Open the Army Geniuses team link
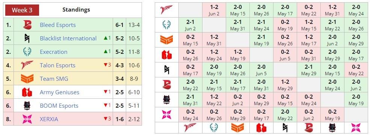Viewport: 370px width, 135px height. (59, 92)
